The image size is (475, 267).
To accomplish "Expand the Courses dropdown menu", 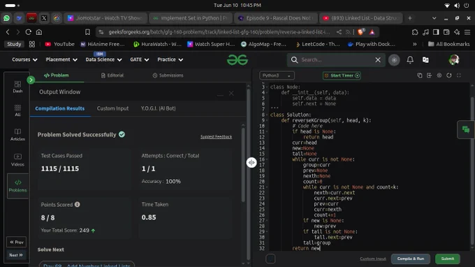I will pyautogui.click(x=24, y=59).
